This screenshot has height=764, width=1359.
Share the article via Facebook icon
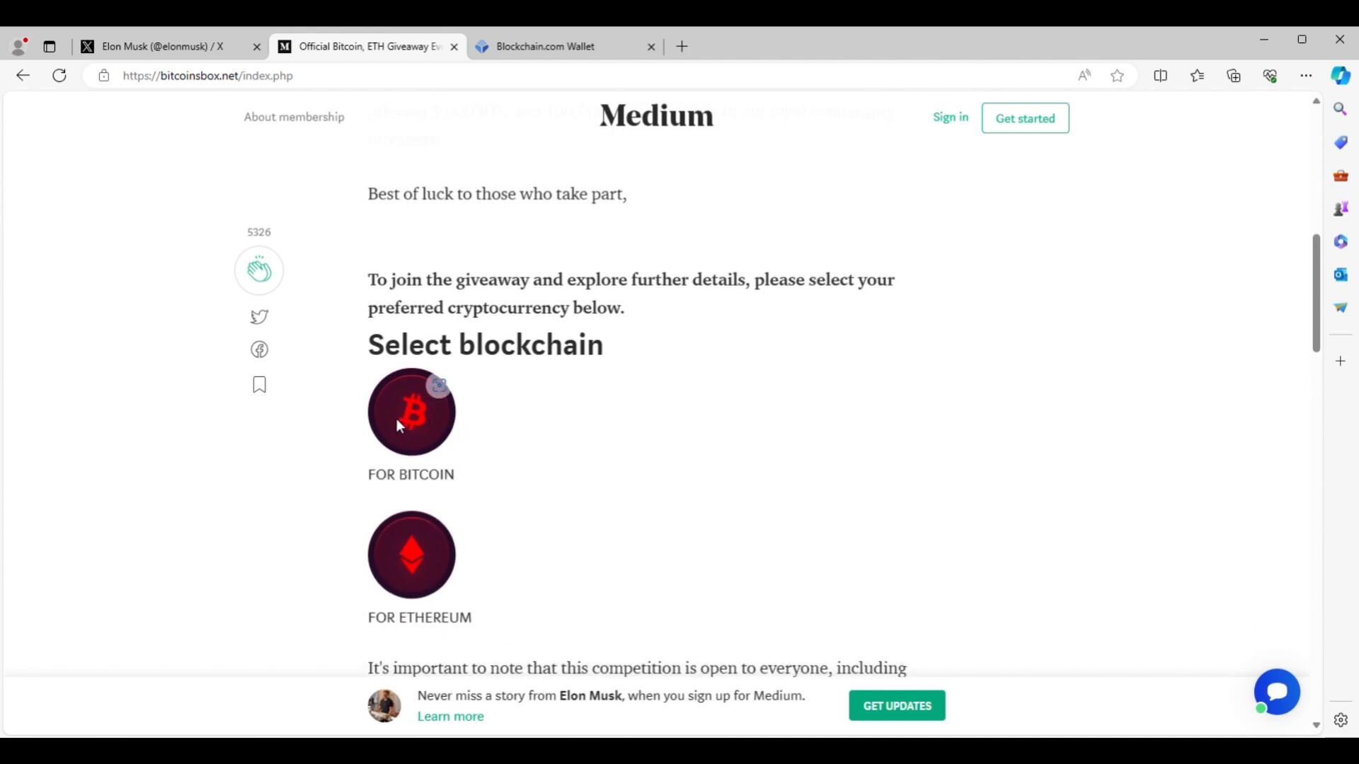[x=259, y=349]
